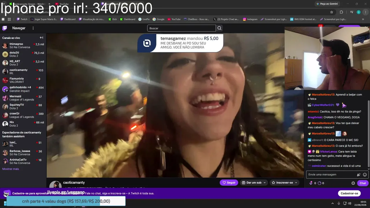This screenshot has height=208, width=370.
Task: Open SquirleyTV channel avatar
Action: tap(5, 107)
